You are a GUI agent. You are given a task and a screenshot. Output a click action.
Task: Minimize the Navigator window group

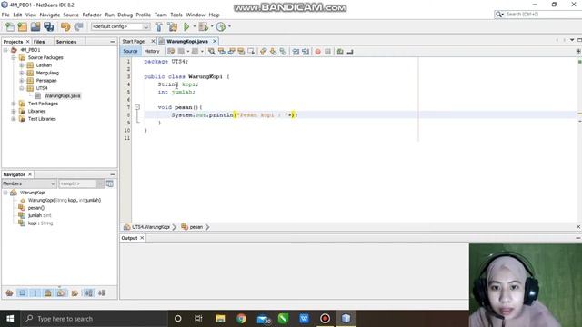[113, 174]
